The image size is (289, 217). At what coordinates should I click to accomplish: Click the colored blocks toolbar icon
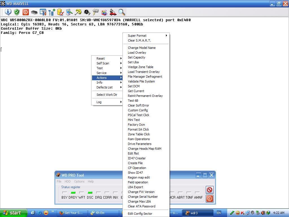[x=104, y=12]
